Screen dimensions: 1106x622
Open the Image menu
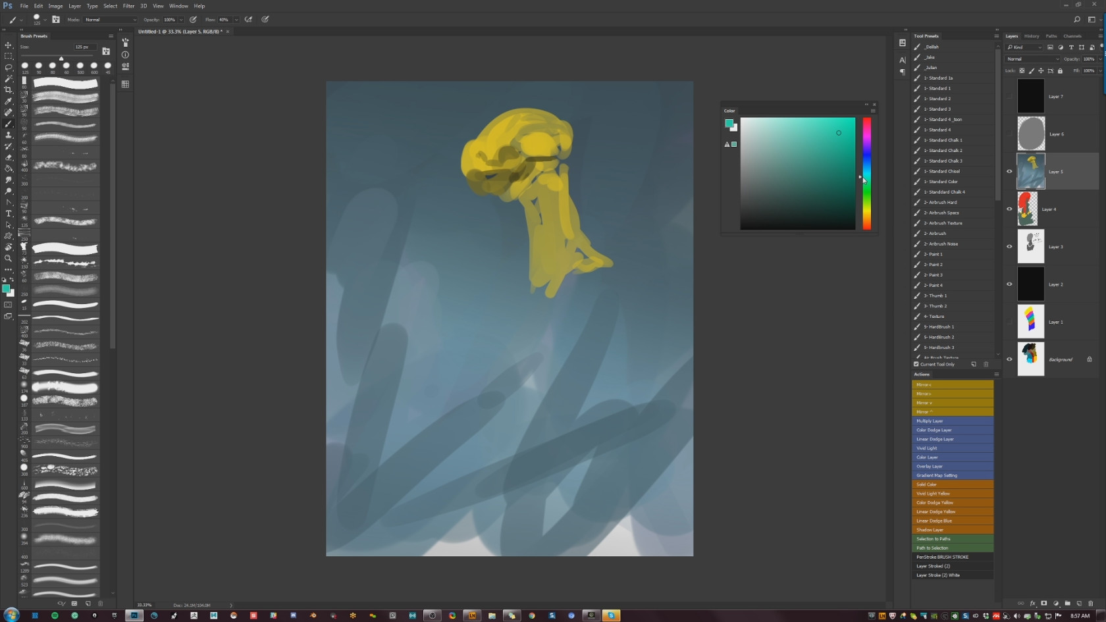[55, 6]
